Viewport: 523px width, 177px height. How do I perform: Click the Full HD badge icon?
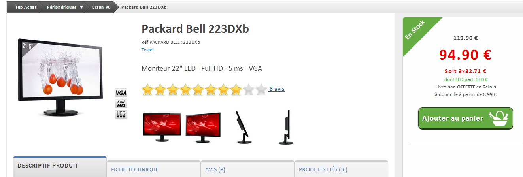tap(121, 104)
